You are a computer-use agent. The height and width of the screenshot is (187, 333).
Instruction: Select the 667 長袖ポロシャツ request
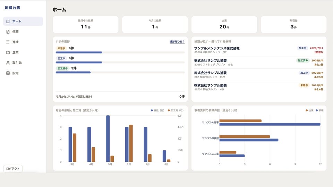[x=259, y=75]
